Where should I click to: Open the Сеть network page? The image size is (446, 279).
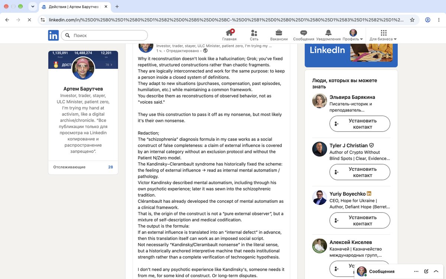coord(254,35)
